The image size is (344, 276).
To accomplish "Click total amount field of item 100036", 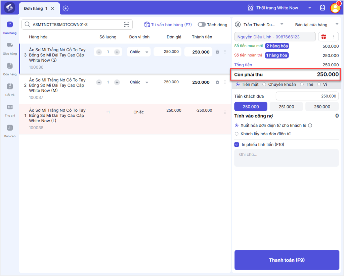I will (x=198, y=52).
